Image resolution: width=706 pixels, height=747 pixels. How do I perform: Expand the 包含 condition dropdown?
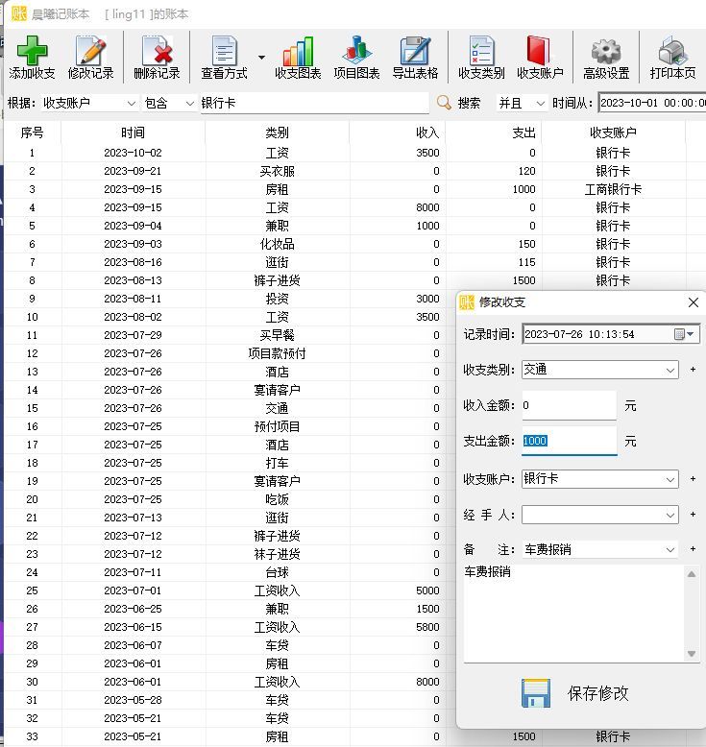pyautogui.click(x=188, y=103)
